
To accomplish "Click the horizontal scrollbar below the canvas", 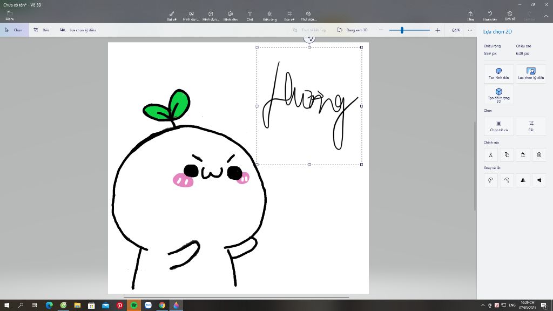I will (237, 298).
